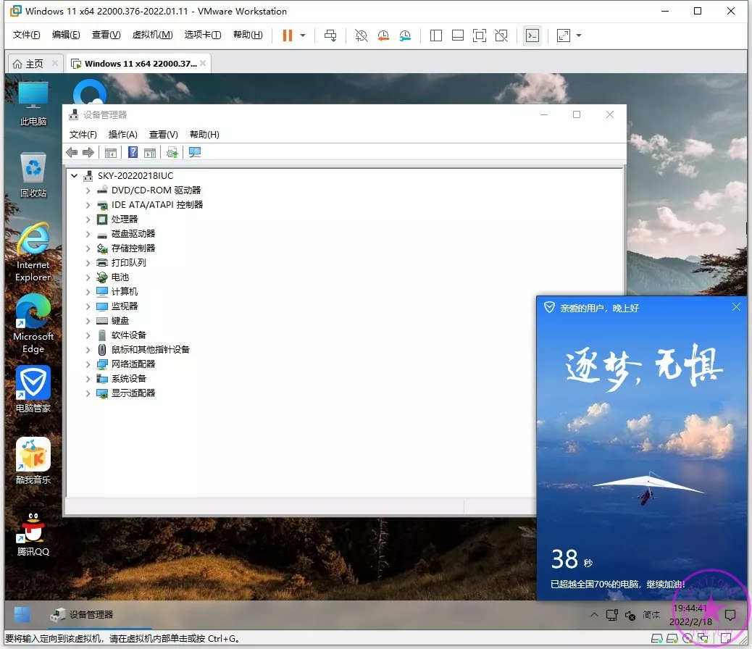Click scan for hardware changes icon
This screenshot has width=752, height=649.
point(194,152)
